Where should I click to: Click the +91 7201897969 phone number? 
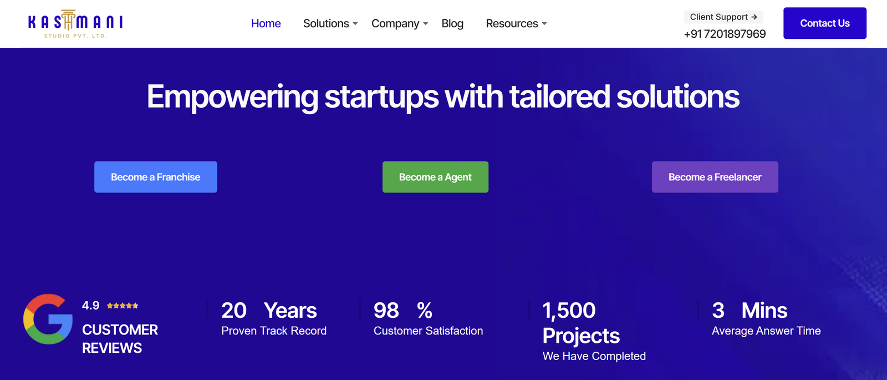tap(725, 34)
